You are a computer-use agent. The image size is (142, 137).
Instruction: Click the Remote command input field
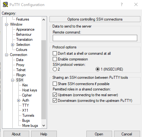95,38
